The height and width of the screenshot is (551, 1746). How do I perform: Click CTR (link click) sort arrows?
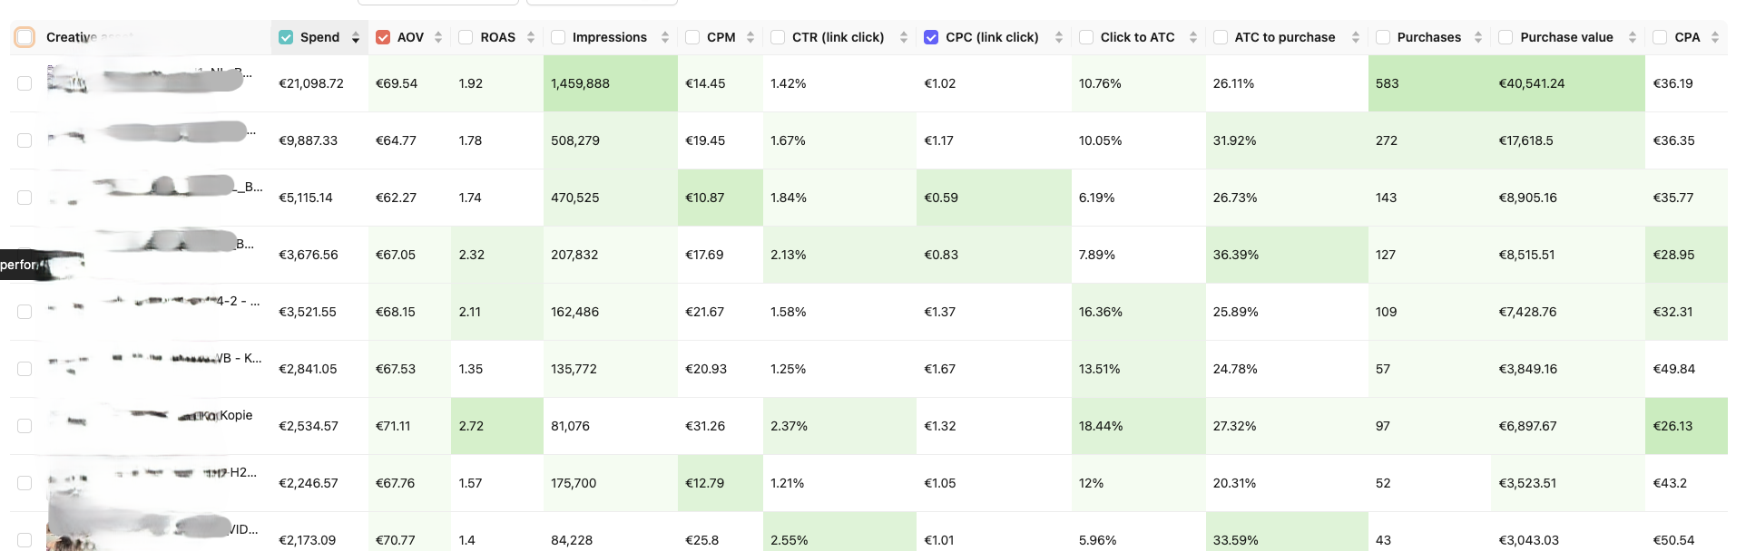tap(904, 37)
